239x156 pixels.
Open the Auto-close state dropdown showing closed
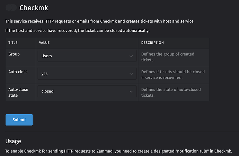(x=87, y=91)
